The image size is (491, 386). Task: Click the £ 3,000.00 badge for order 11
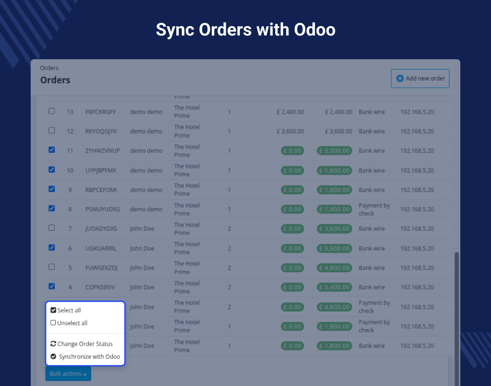tap(334, 151)
